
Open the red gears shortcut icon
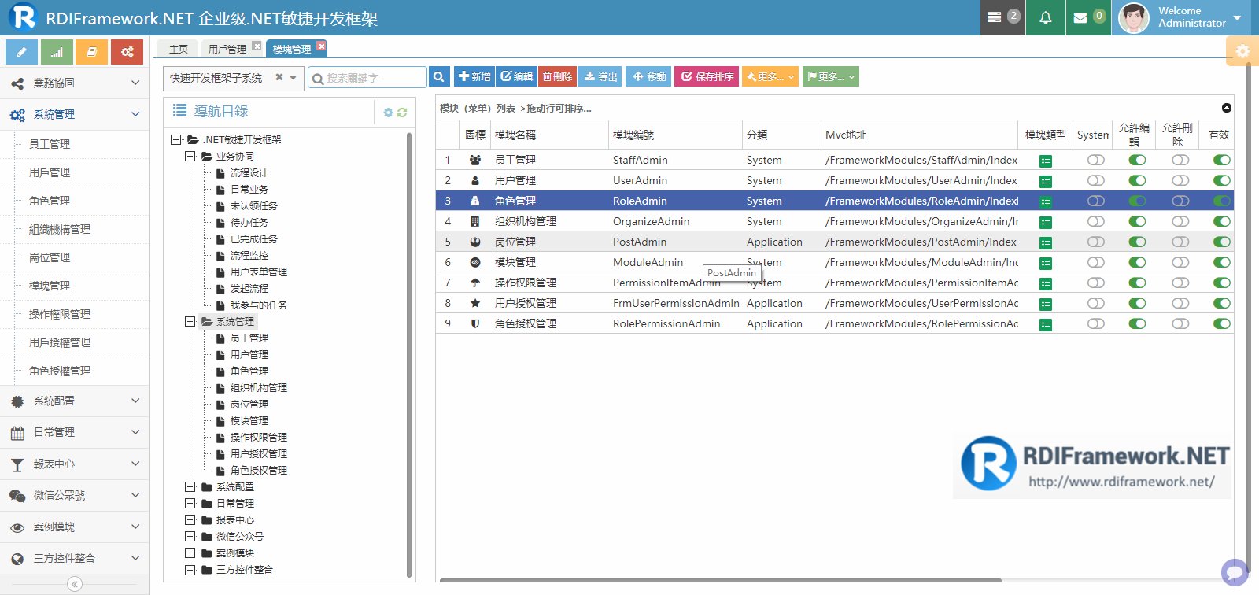[x=127, y=52]
